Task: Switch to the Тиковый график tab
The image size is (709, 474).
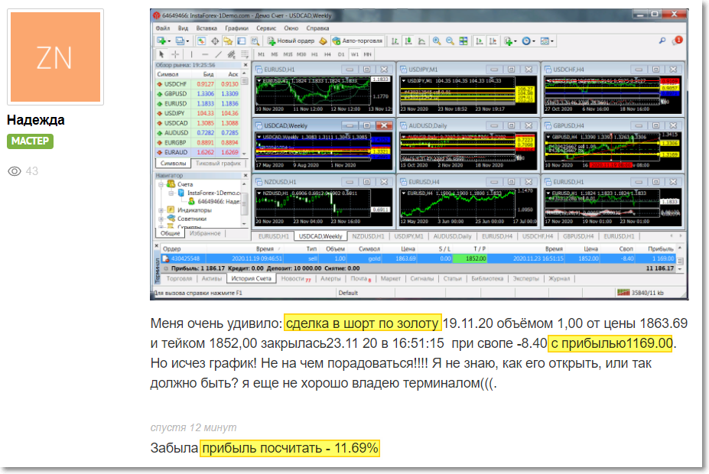Action: tap(218, 163)
